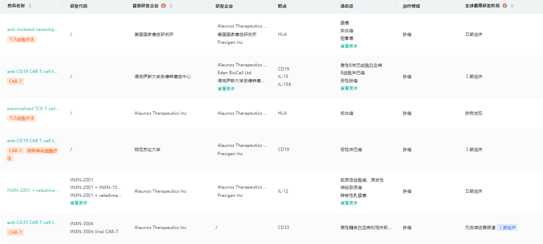
Task: Open personalized TCR-T cell drug link
Action: click(x=33, y=109)
